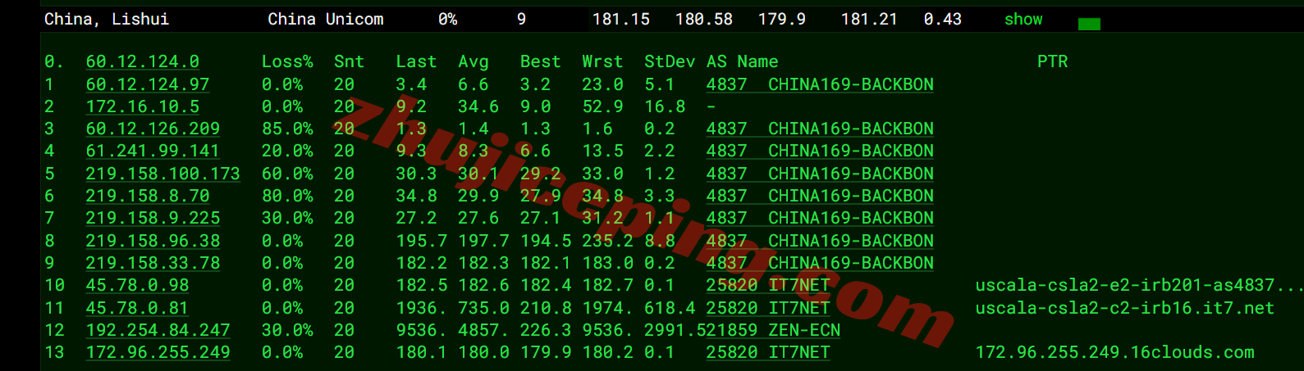Click AS 4837 CHINA169-BACKBON on hop 9
The height and width of the screenshot is (371, 1304).
pyautogui.click(x=820, y=263)
